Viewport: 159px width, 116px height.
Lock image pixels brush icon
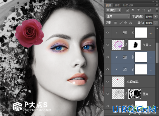point(120,23)
